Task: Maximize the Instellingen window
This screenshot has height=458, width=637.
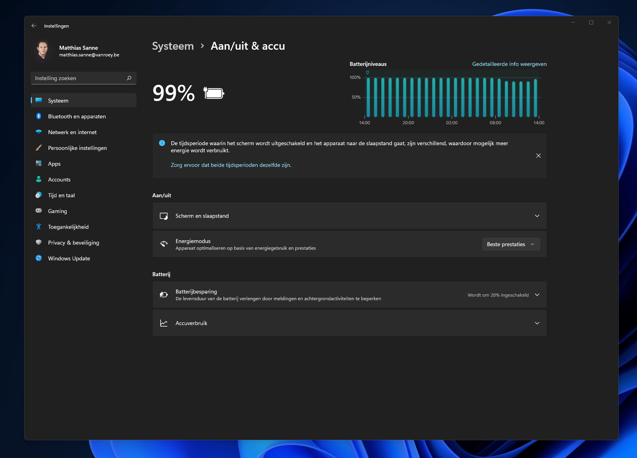Action: [x=591, y=22]
